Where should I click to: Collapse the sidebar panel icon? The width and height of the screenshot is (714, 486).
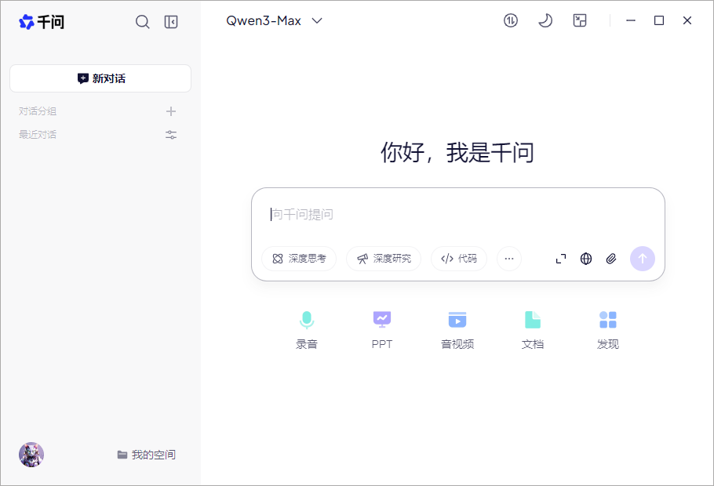click(x=171, y=21)
